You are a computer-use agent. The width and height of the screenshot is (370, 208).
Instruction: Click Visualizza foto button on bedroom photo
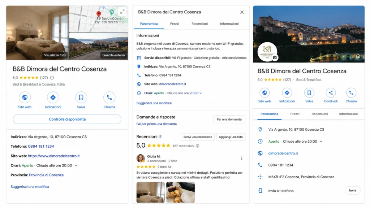55,55
